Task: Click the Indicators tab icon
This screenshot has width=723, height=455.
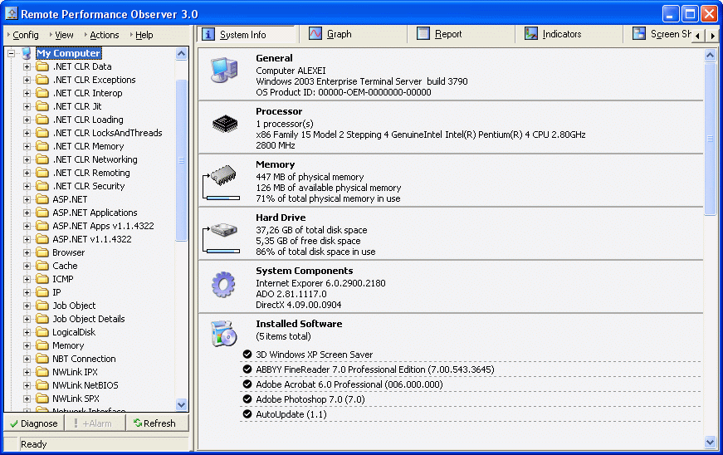Action: 530,34
